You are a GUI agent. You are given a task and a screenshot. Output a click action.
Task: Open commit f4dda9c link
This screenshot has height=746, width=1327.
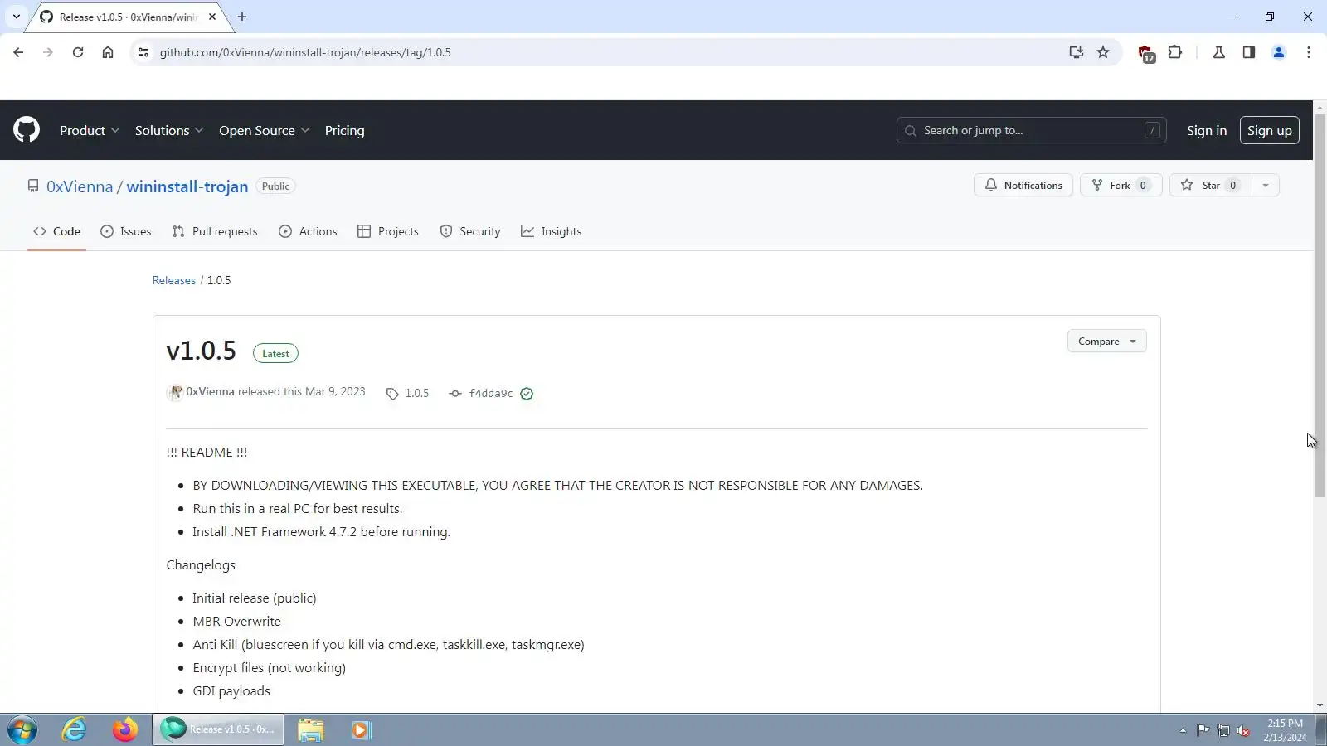pos(481,393)
